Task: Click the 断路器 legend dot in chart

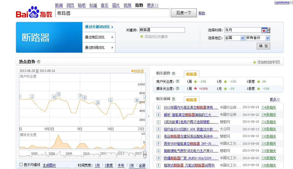Action: [132, 71]
